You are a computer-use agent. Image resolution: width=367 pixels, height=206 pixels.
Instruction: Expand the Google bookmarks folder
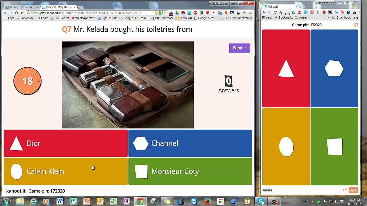coord(126,18)
